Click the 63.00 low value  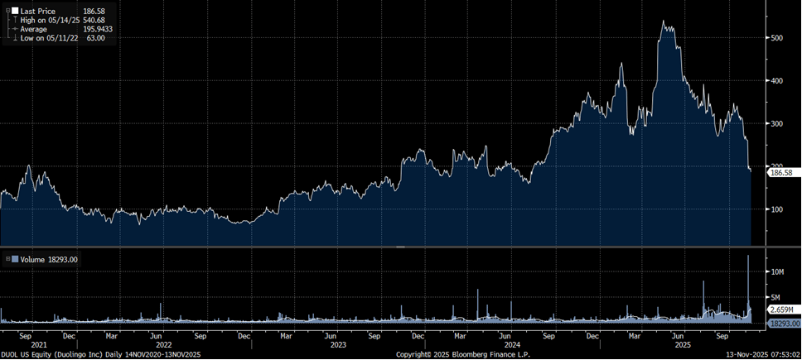pyautogui.click(x=95, y=38)
